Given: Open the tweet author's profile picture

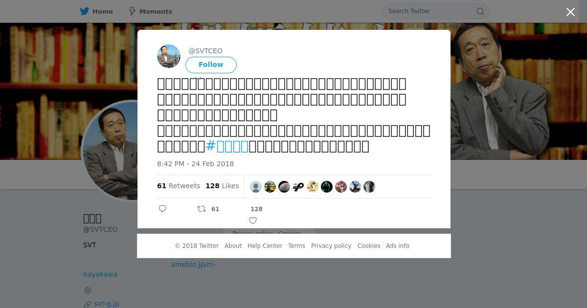Looking at the screenshot, I should [169, 56].
